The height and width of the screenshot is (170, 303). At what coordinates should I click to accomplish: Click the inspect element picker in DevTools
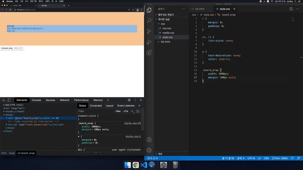(x=3, y=100)
